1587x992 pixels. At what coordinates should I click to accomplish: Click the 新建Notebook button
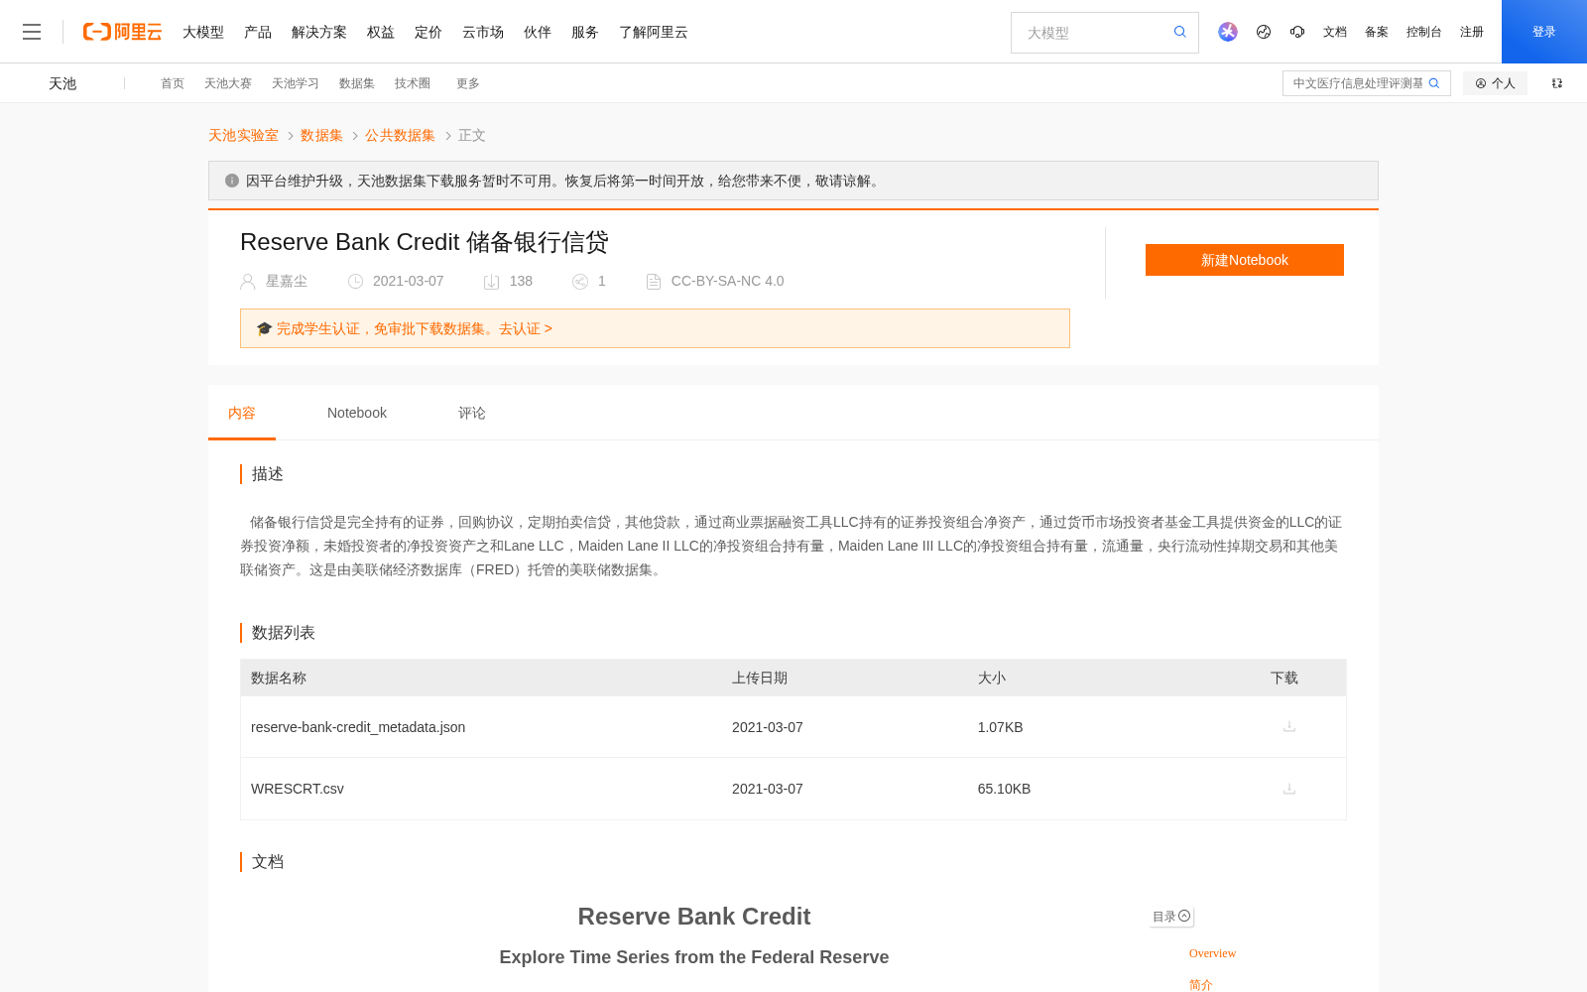point(1245,260)
